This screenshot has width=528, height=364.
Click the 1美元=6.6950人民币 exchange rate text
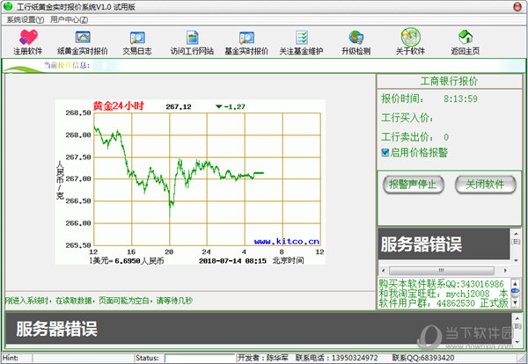pos(127,261)
